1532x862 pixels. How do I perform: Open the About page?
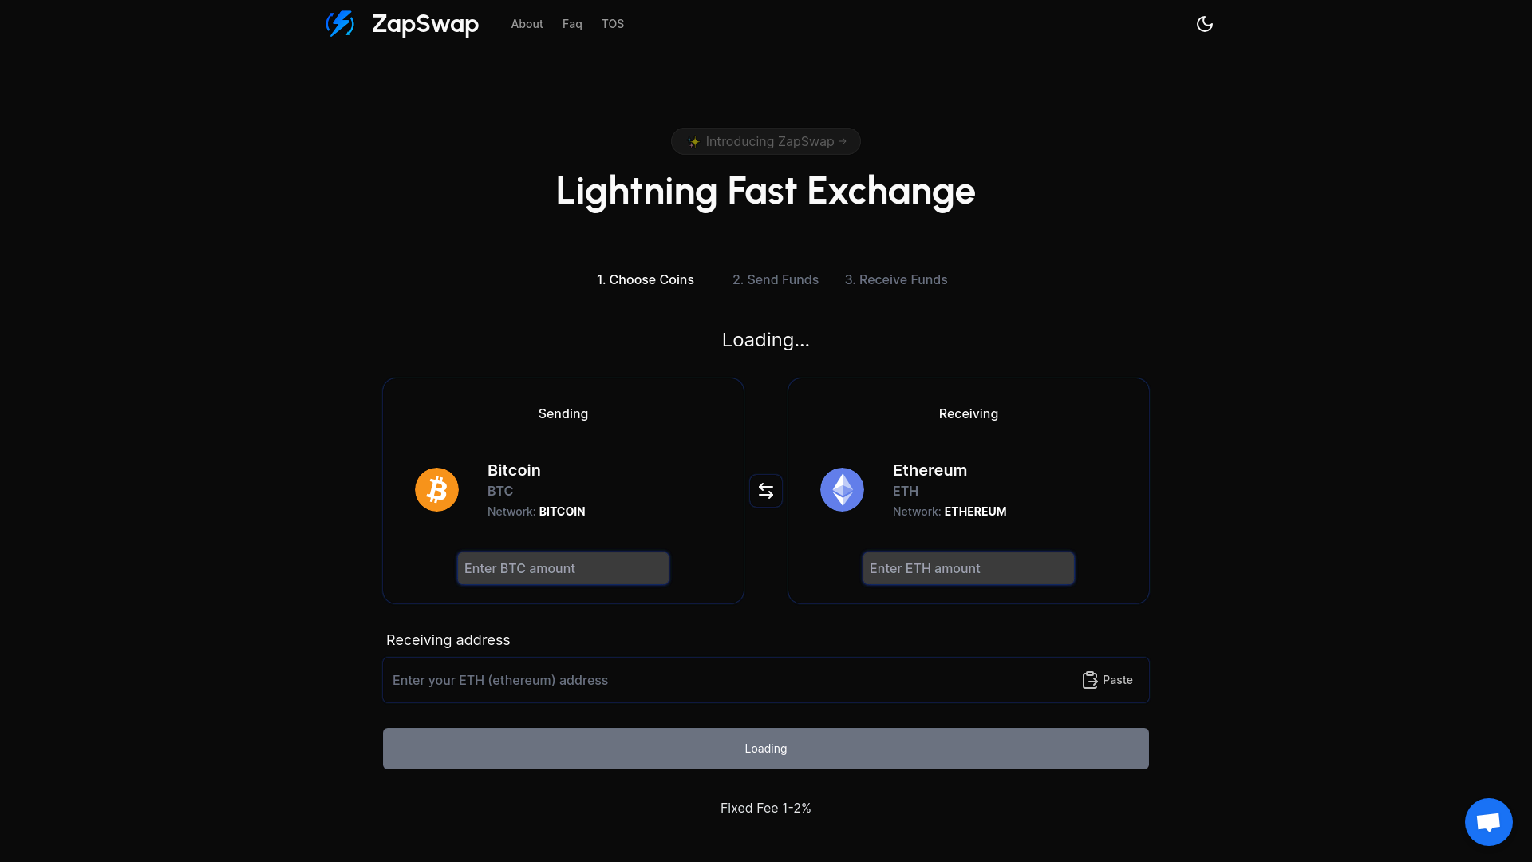point(527,24)
